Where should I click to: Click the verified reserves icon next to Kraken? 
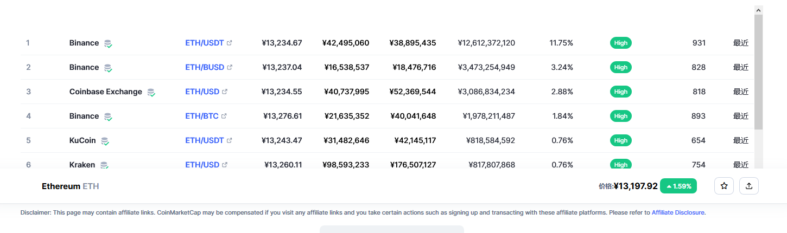(104, 165)
